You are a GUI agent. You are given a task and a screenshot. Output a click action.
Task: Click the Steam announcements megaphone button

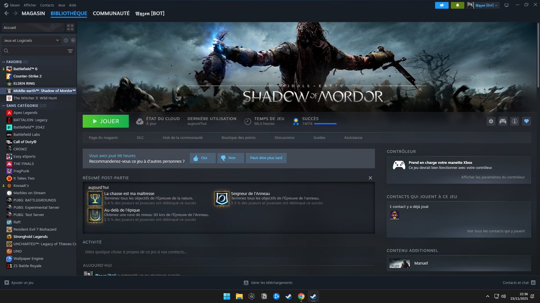coord(442,5)
